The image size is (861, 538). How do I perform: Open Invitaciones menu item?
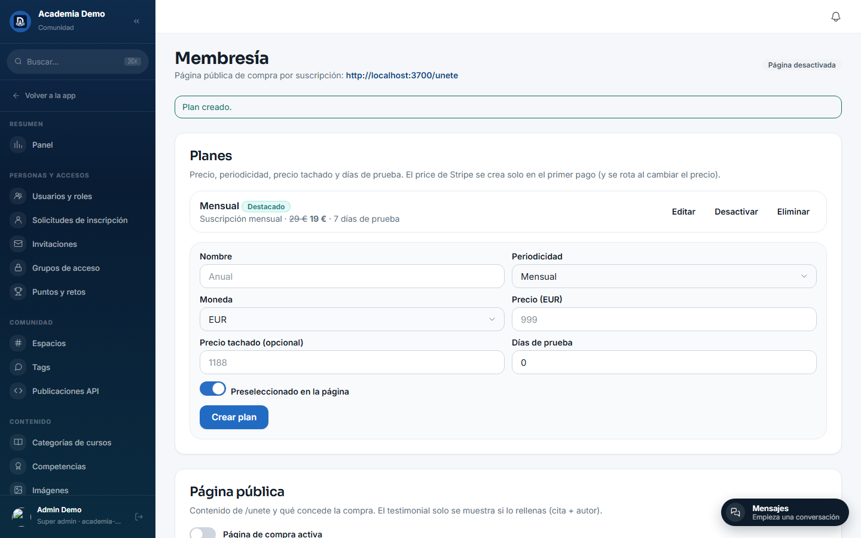coord(78,244)
